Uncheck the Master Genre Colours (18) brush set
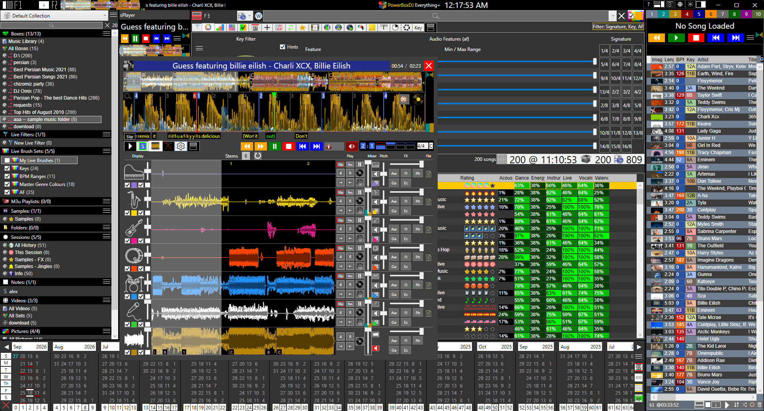This screenshot has height=411, width=764. click(7, 184)
